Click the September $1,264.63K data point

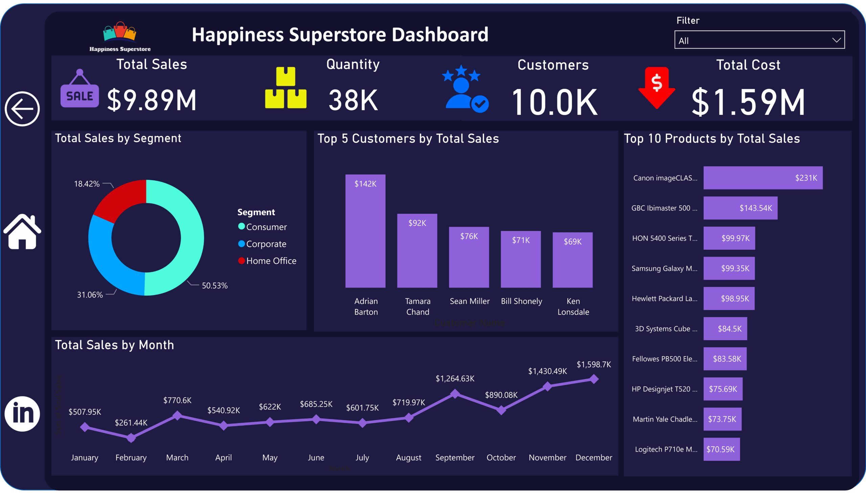pyautogui.click(x=455, y=394)
